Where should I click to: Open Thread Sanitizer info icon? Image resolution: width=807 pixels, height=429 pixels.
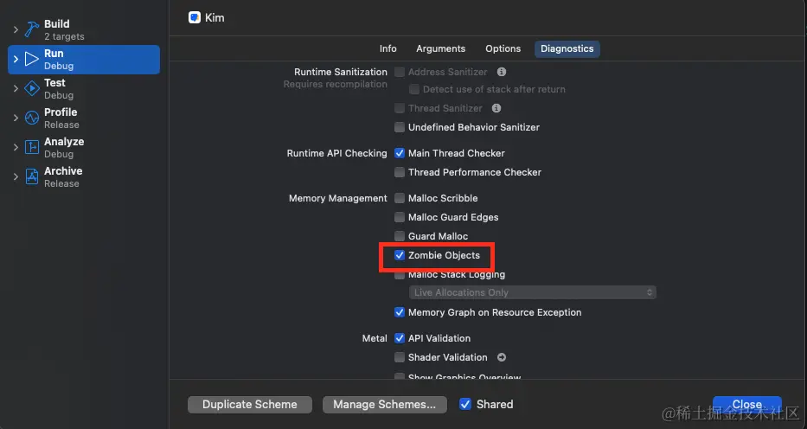496,108
